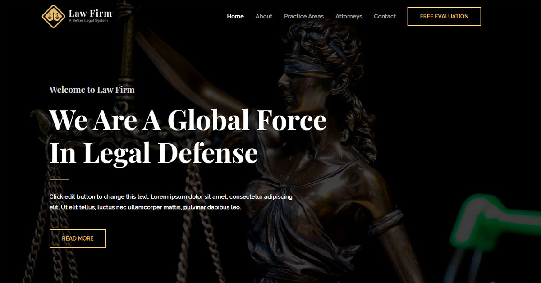Click the "Law Firm" logo title text

click(x=90, y=13)
